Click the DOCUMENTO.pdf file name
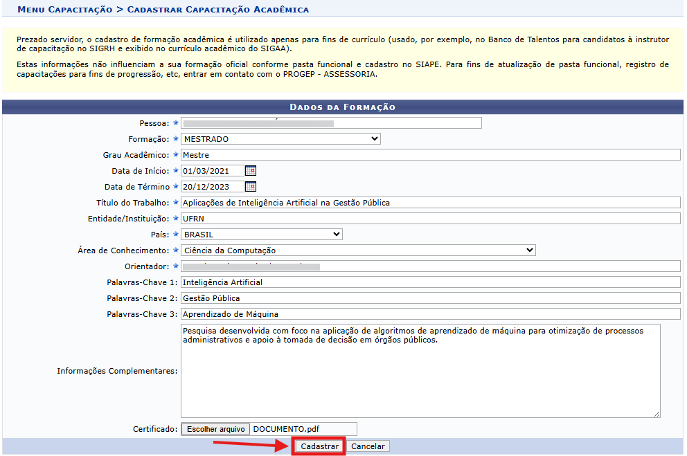Image resolution: width=687 pixels, height=456 pixels. (286, 429)
